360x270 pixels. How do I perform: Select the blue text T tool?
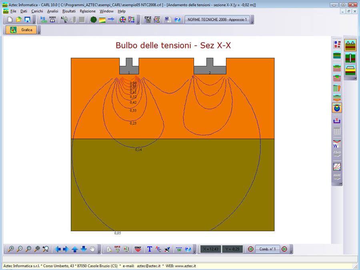coord(150,249)
